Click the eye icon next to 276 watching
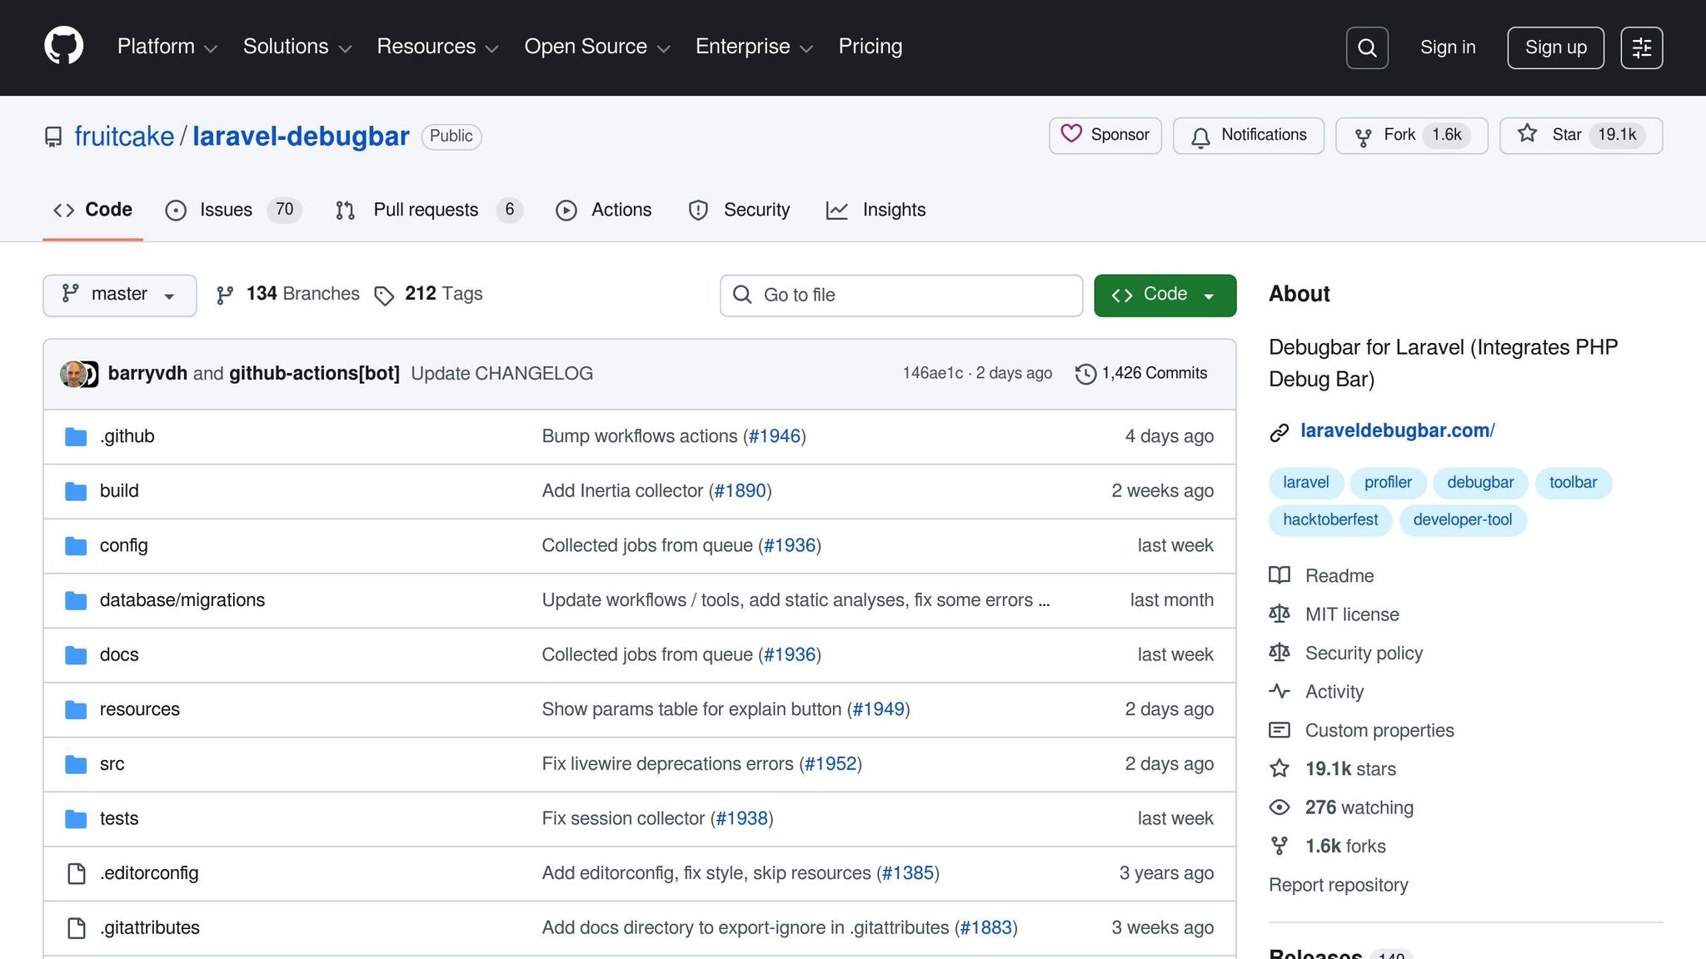 [x=1279, y=807]
